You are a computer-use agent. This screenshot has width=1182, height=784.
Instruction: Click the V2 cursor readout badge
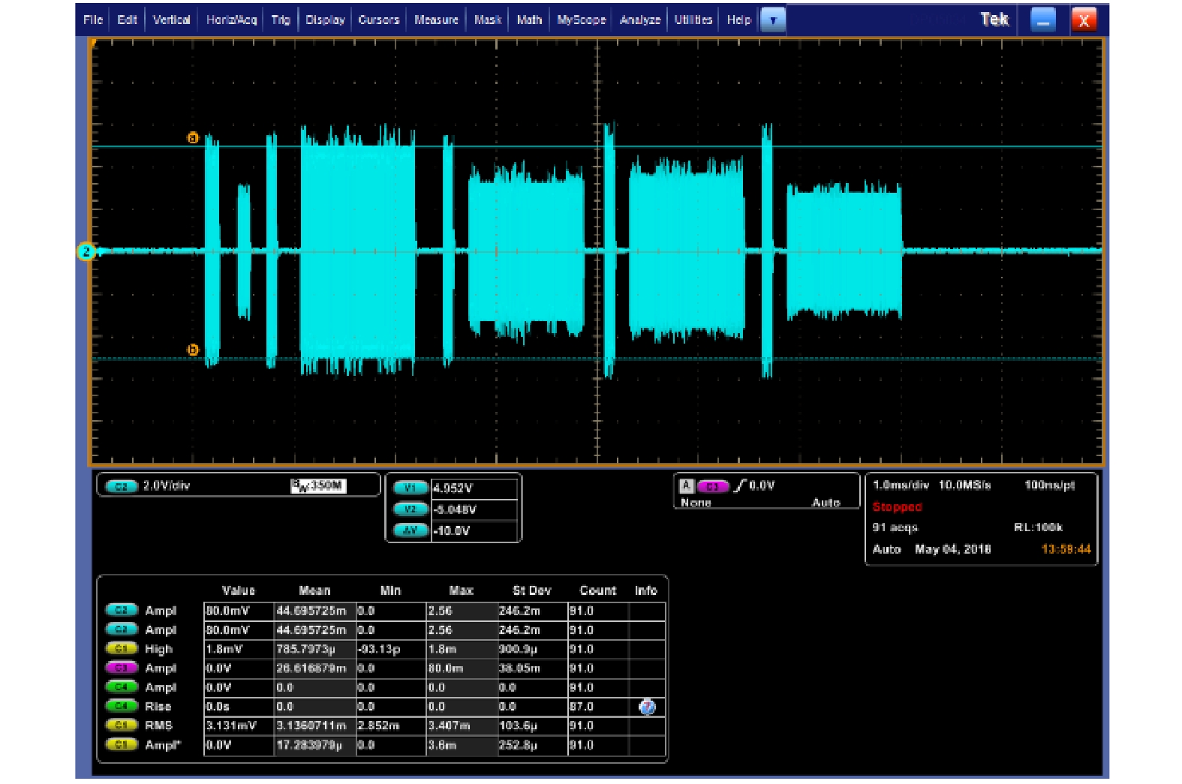(411, 509)
